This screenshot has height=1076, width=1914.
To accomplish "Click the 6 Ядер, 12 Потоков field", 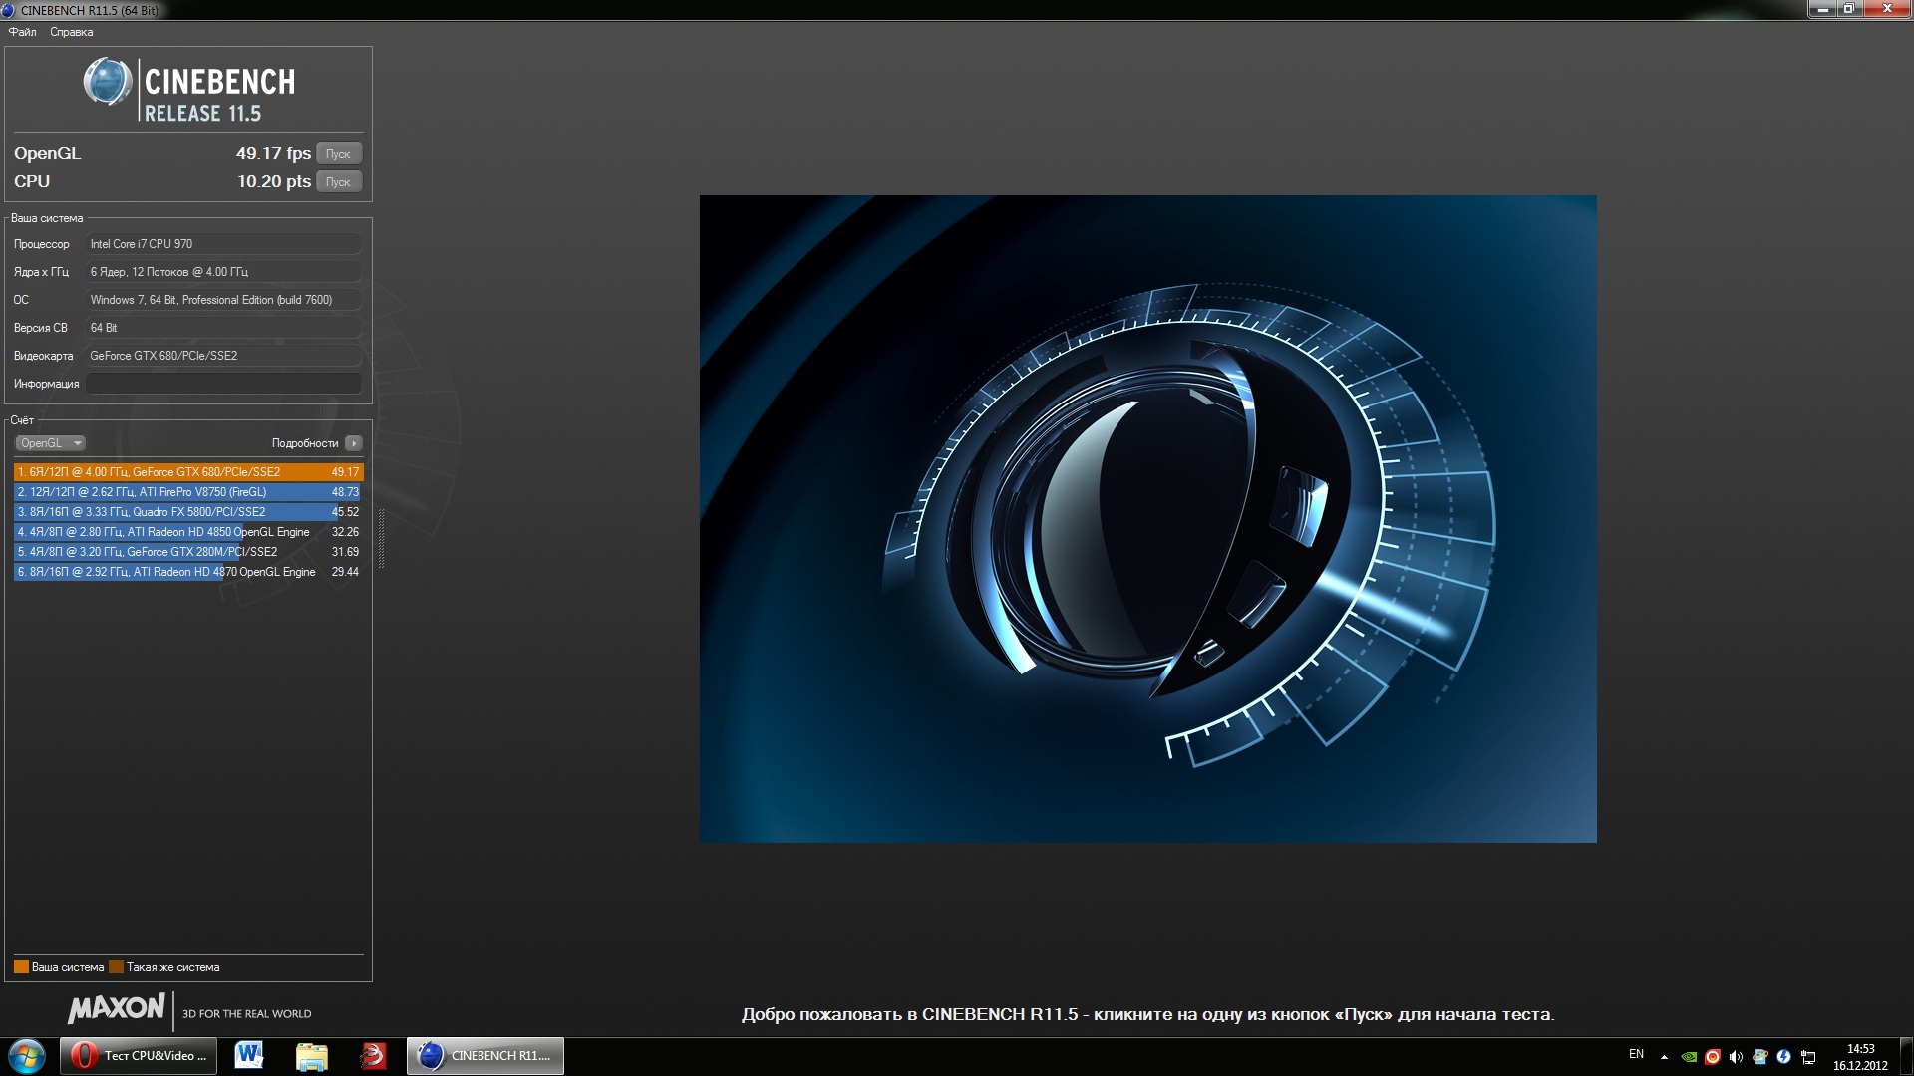I will click(223, 272).
